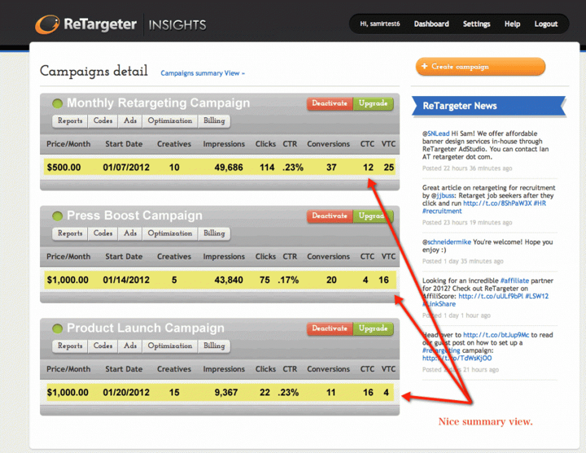
Task: Deactivate the Product Launch Campaign
Action: [x=330, y=329]
